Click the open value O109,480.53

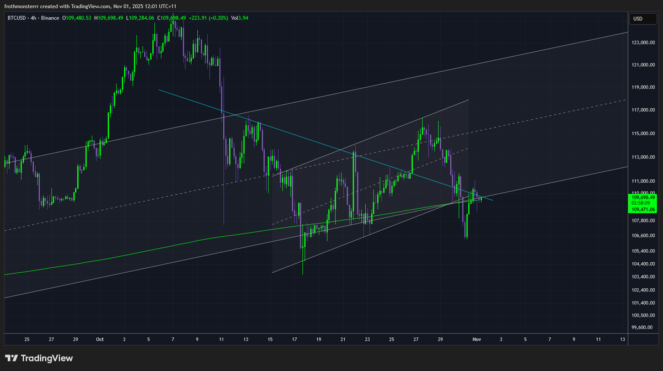tap(77, 18)
